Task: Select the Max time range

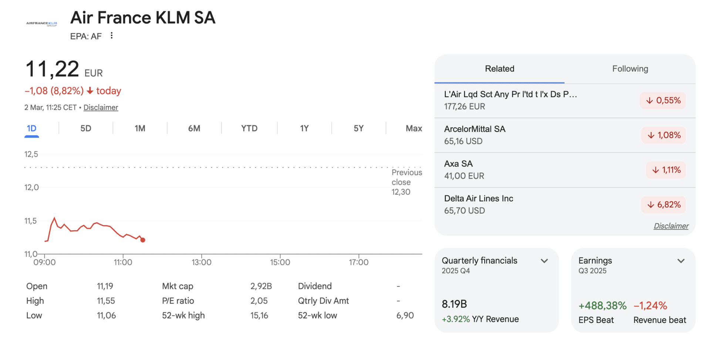Action: (x=414, y=128)
